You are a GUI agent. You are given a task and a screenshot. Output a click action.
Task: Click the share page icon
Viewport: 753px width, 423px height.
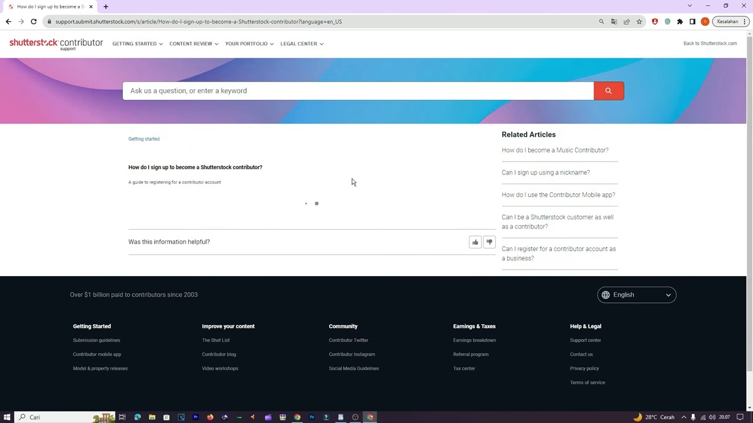627,22
